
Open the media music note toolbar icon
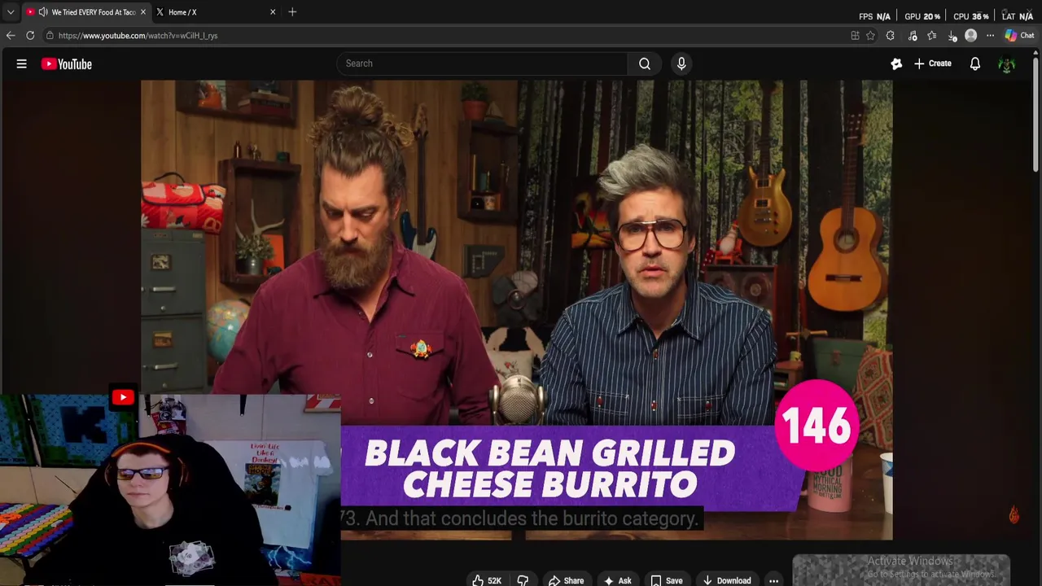tap(913, 36)
